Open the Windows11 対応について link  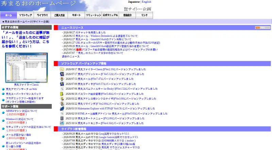tap(20, 119)
